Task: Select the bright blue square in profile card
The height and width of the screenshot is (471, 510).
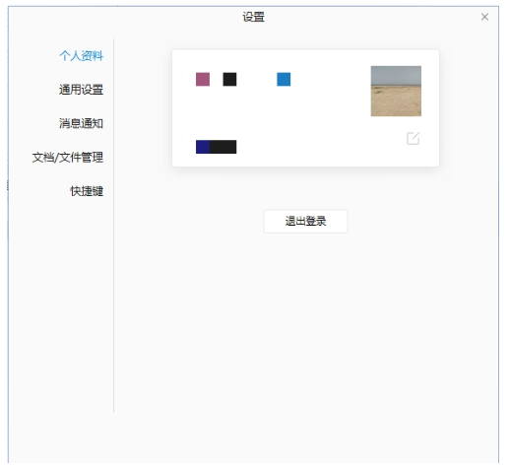Action: 284,79
